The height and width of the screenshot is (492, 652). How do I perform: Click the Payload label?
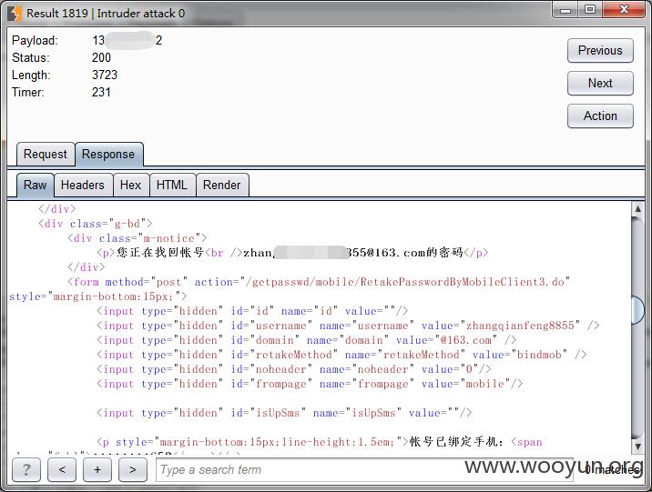pyautogui.click(x=35, y=40)
